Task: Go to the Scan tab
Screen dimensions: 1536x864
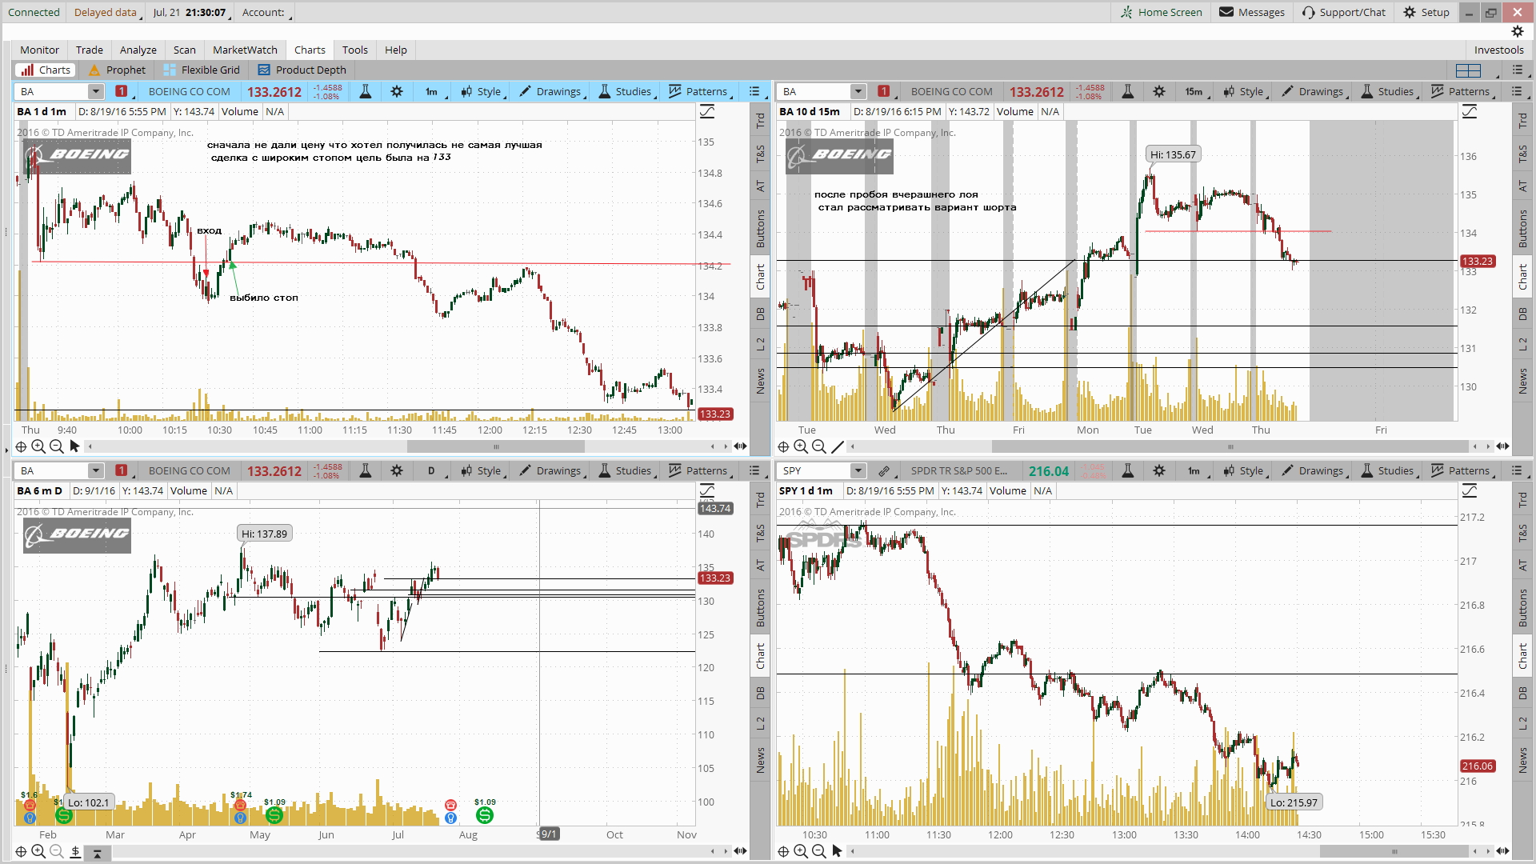Action: (184, 50)
